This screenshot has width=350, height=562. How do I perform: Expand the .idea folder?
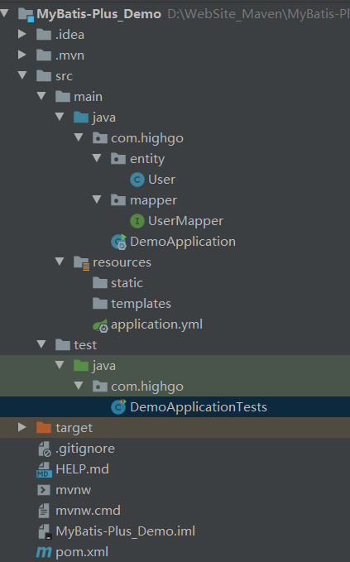tap(22, 34)
